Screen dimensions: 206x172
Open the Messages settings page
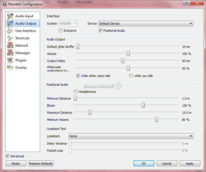click(23, 53)
